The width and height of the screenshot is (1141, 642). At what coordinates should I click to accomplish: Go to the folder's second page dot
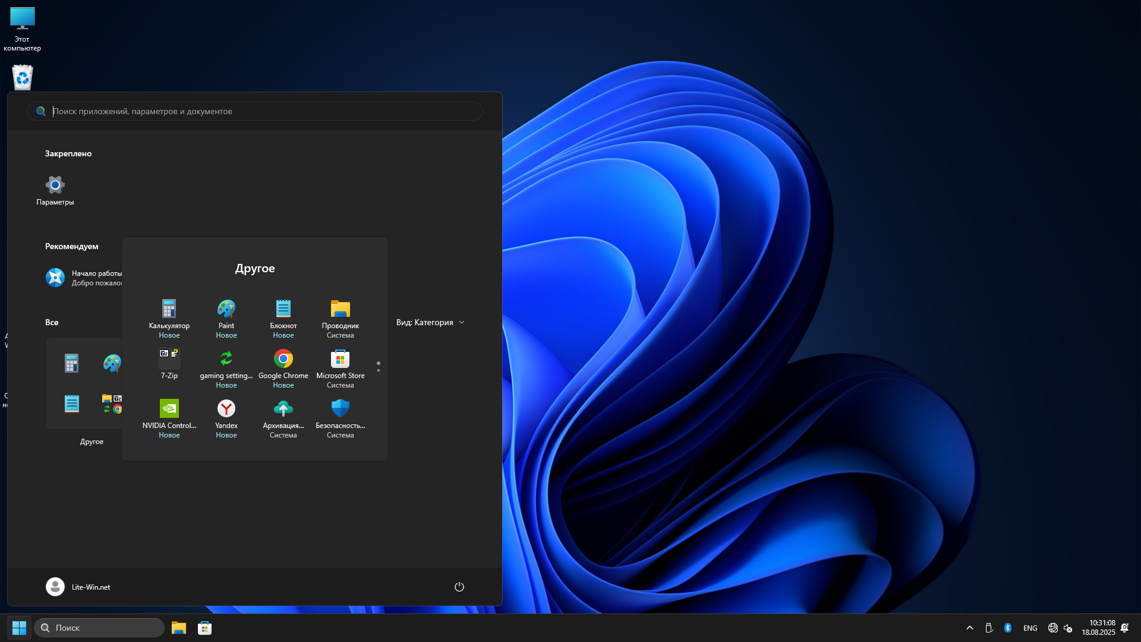pos(379,370)
